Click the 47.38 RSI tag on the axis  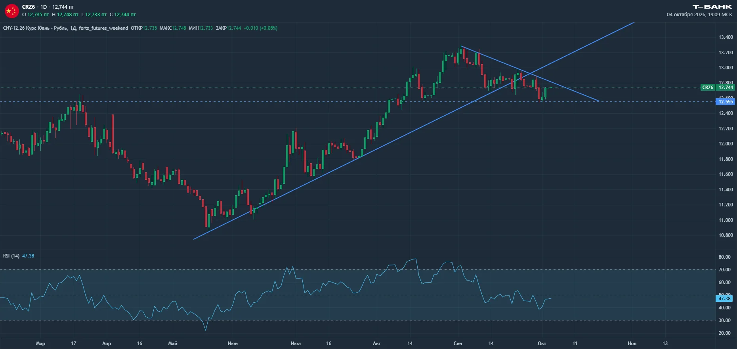pos(724,299)
